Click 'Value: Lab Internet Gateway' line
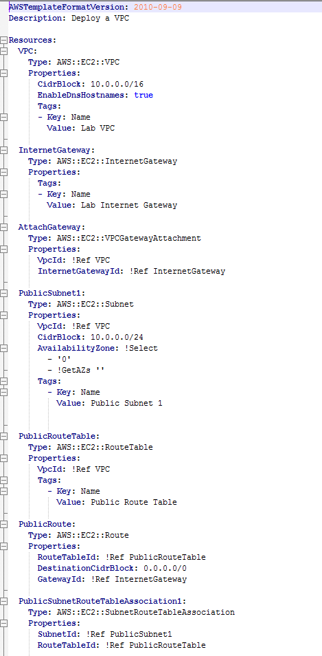Viewport: 322px width, 656px height. coord(112,205)
